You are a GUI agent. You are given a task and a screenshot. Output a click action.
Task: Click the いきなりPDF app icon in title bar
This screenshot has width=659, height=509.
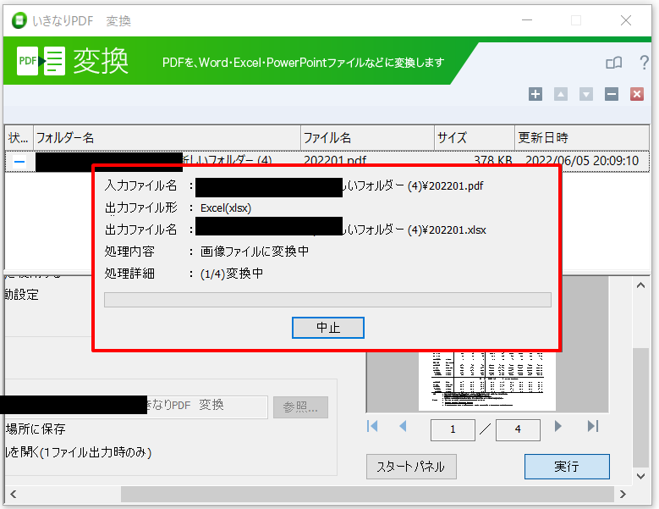click(x=19, y=20)
